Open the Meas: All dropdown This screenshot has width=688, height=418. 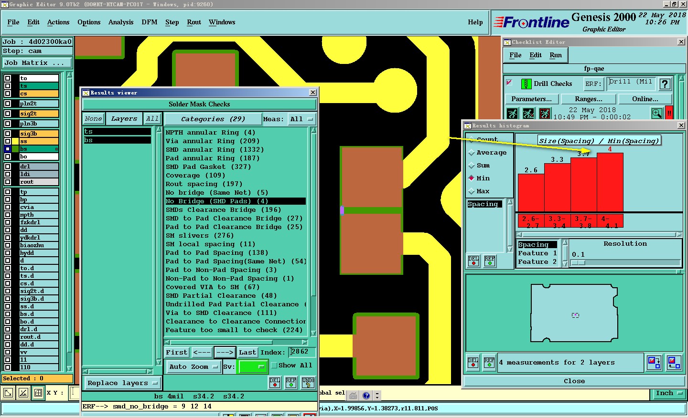[x=301, y=119]
